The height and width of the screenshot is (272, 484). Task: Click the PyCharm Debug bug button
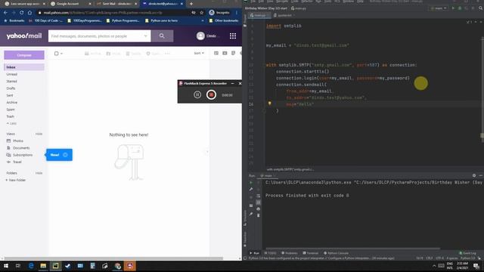point(460,8)
